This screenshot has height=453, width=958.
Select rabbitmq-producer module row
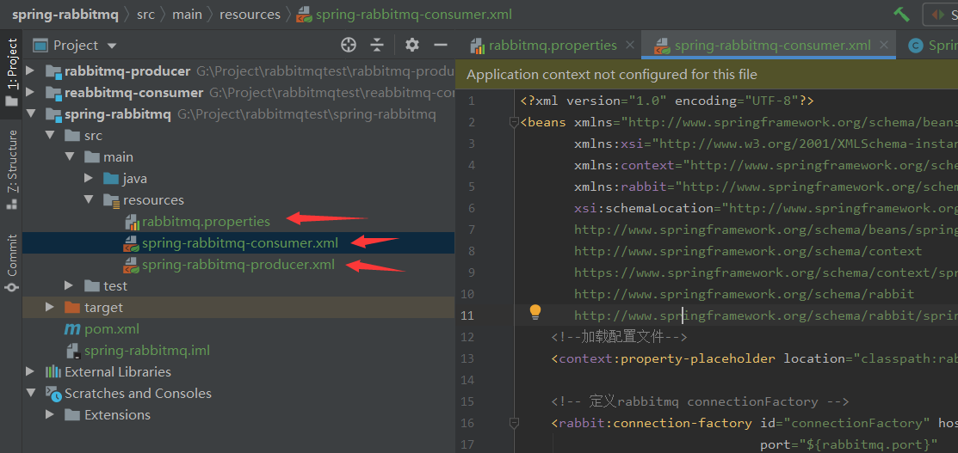pos(238,71)
